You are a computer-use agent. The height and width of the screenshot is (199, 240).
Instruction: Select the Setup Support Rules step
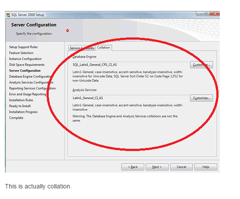click(x=23, y=47)
